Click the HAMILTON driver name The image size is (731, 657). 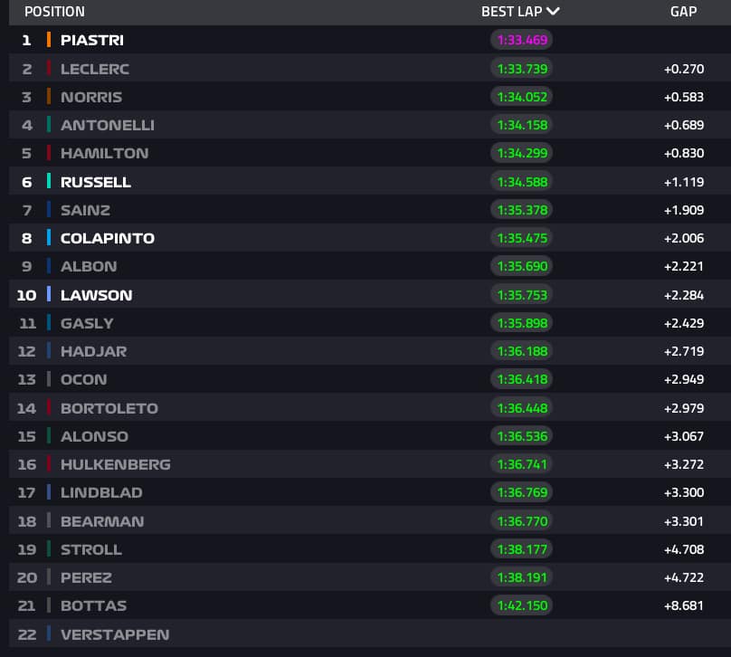[104, 153]
